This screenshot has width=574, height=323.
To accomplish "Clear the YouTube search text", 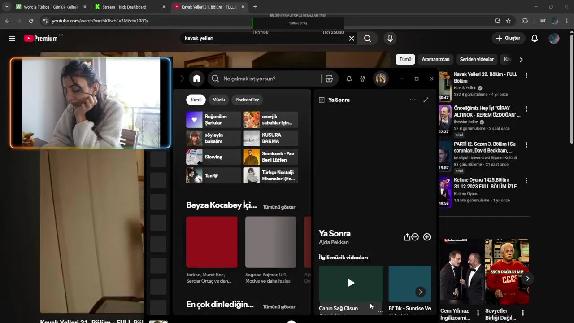I will [x=352, y=39].
